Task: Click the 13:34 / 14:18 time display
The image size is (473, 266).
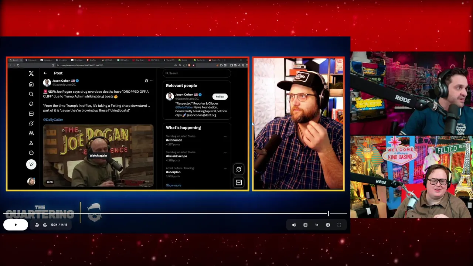Action: click(x=59, y=225)
